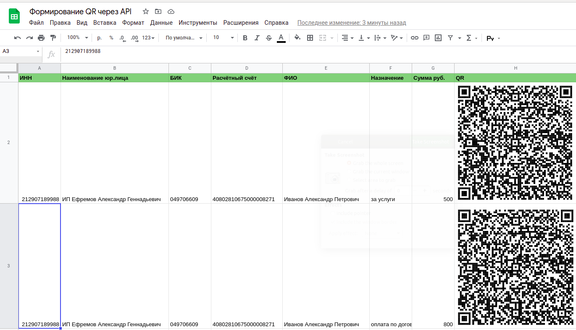Viewport: 576px width, 330px height.
Task: Insert a link using the chain icon
Action: tap(415, 38)
